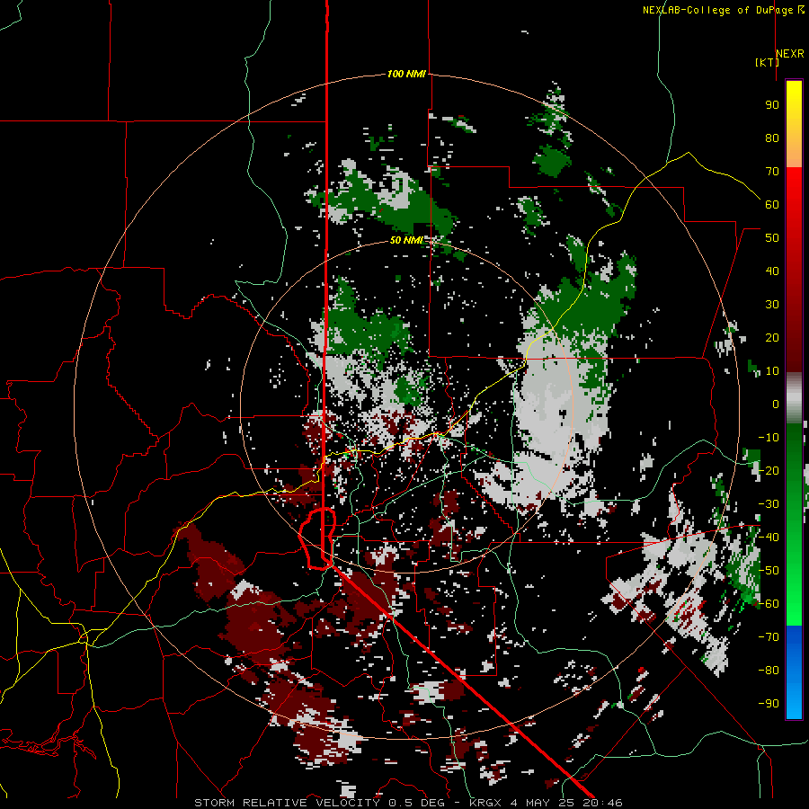809x809 pixels.
Task: Click the -70 value on the velocity scale
Action: coord(769,637)
